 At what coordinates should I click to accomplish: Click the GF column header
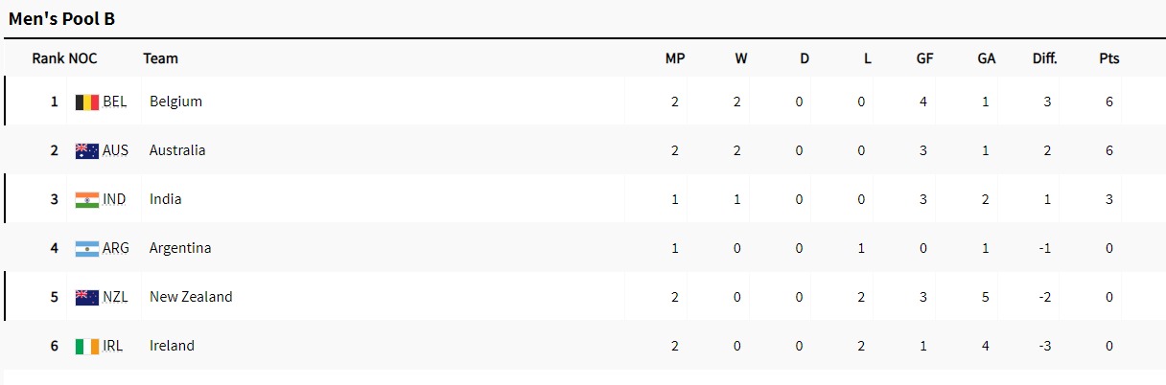tap(924, 58)
